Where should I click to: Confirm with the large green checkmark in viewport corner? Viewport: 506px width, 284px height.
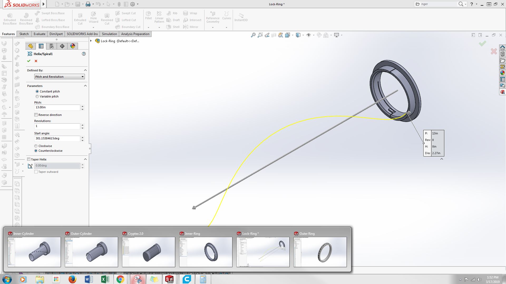click(483, 43)
